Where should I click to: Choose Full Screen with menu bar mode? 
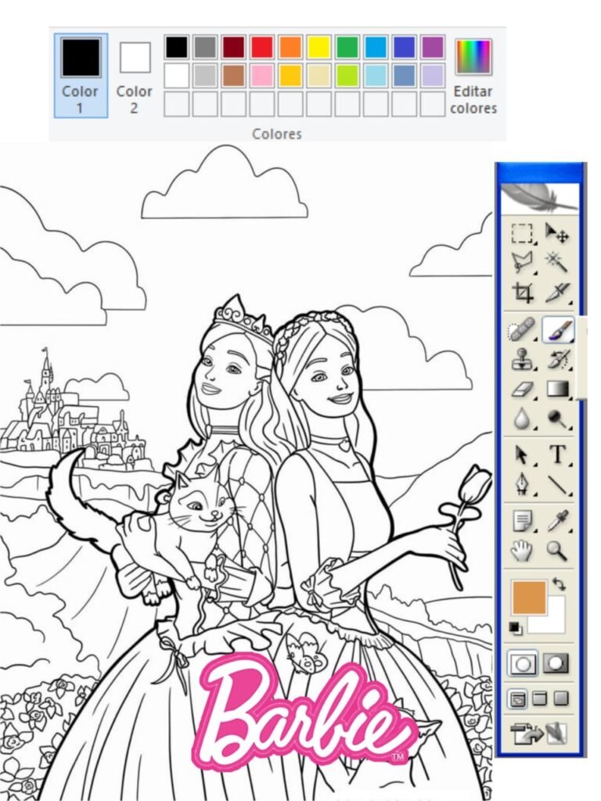tap(540, 698)
